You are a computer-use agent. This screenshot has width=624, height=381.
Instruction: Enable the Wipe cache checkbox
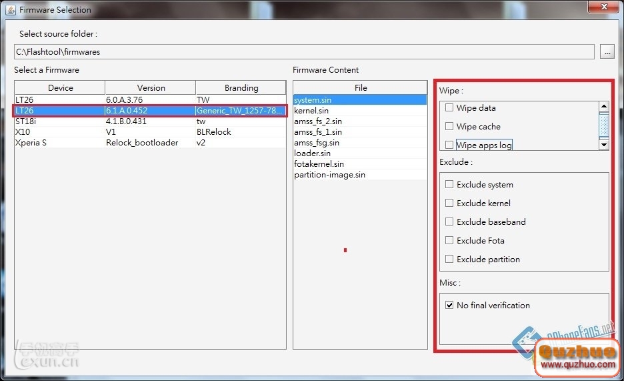tap(449, 126)
